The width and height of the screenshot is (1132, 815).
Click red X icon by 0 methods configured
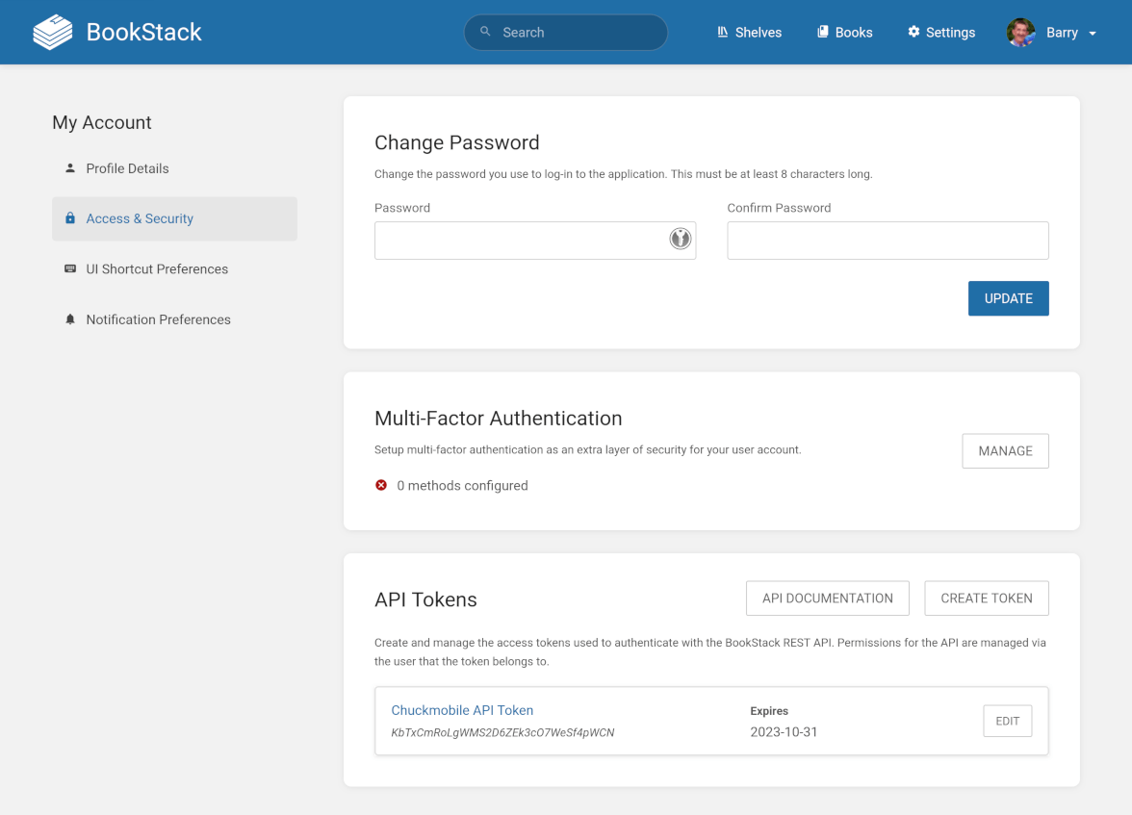coord(381,485)
